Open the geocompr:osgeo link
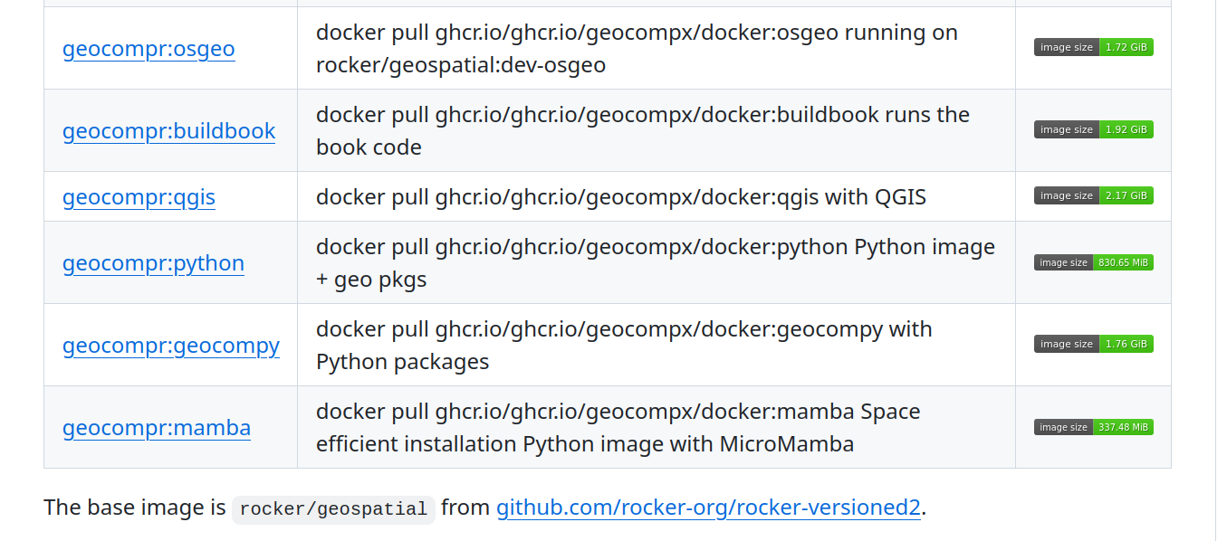1227x541 pixels. point(149,49)
